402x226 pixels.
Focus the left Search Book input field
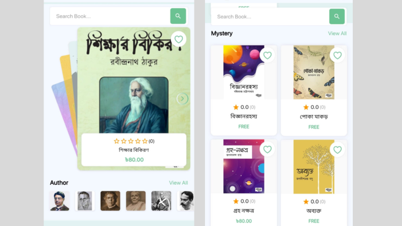[x=110, y=16]
